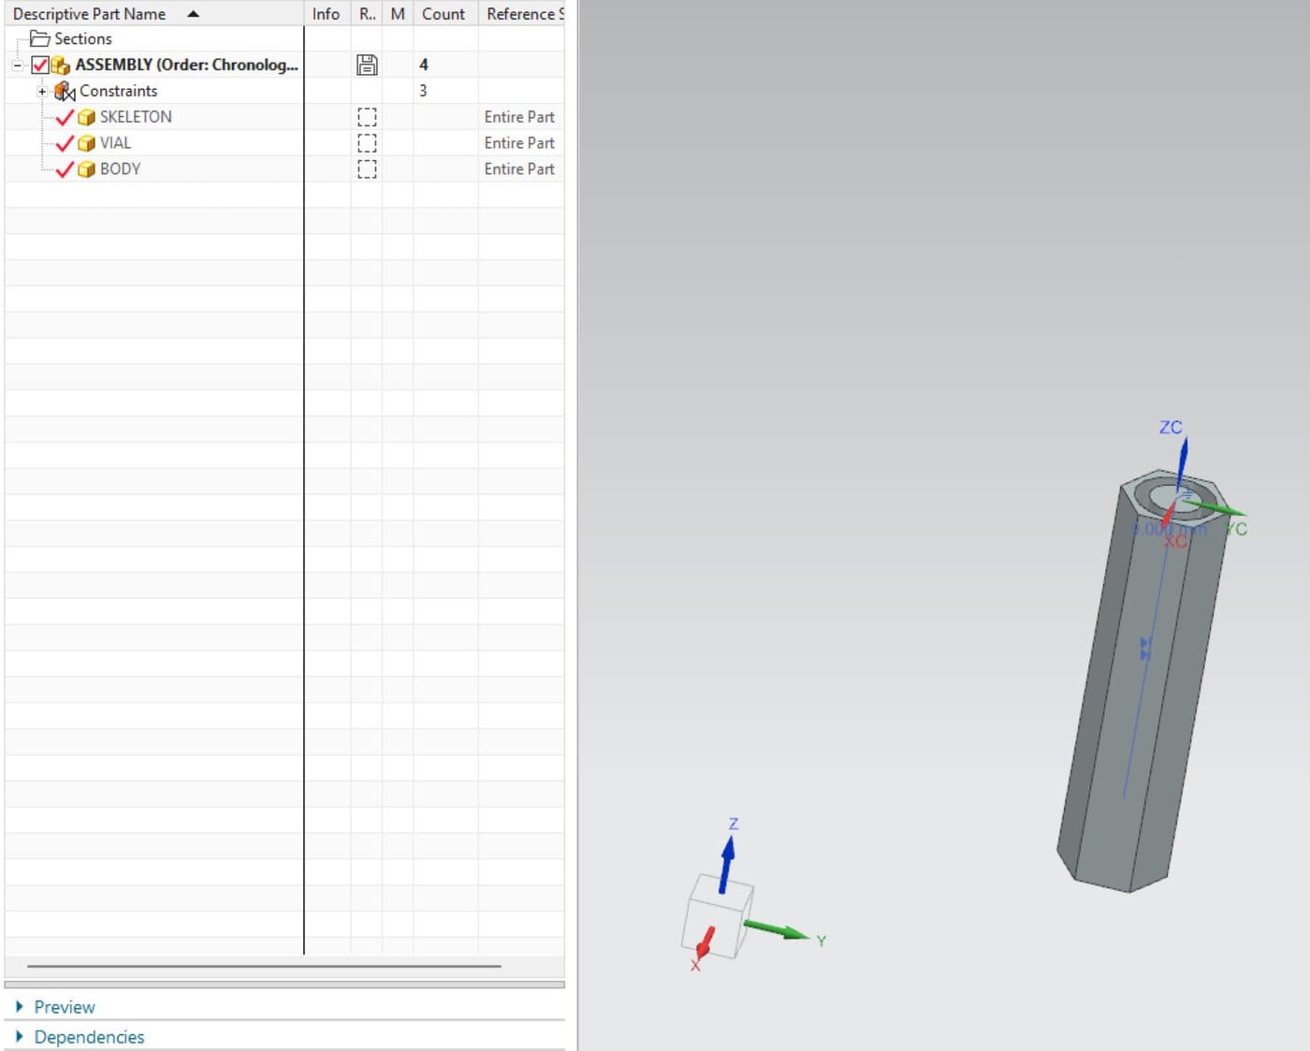Image resolution: width=1310 pixels, height=1051 pixels.
Task: Click Entire Part in VIAL row
Action: point(519,143)
